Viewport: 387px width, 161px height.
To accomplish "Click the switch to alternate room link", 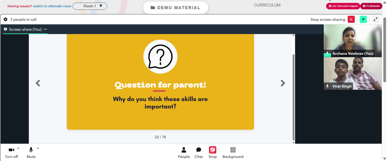I will click(52, 6).
